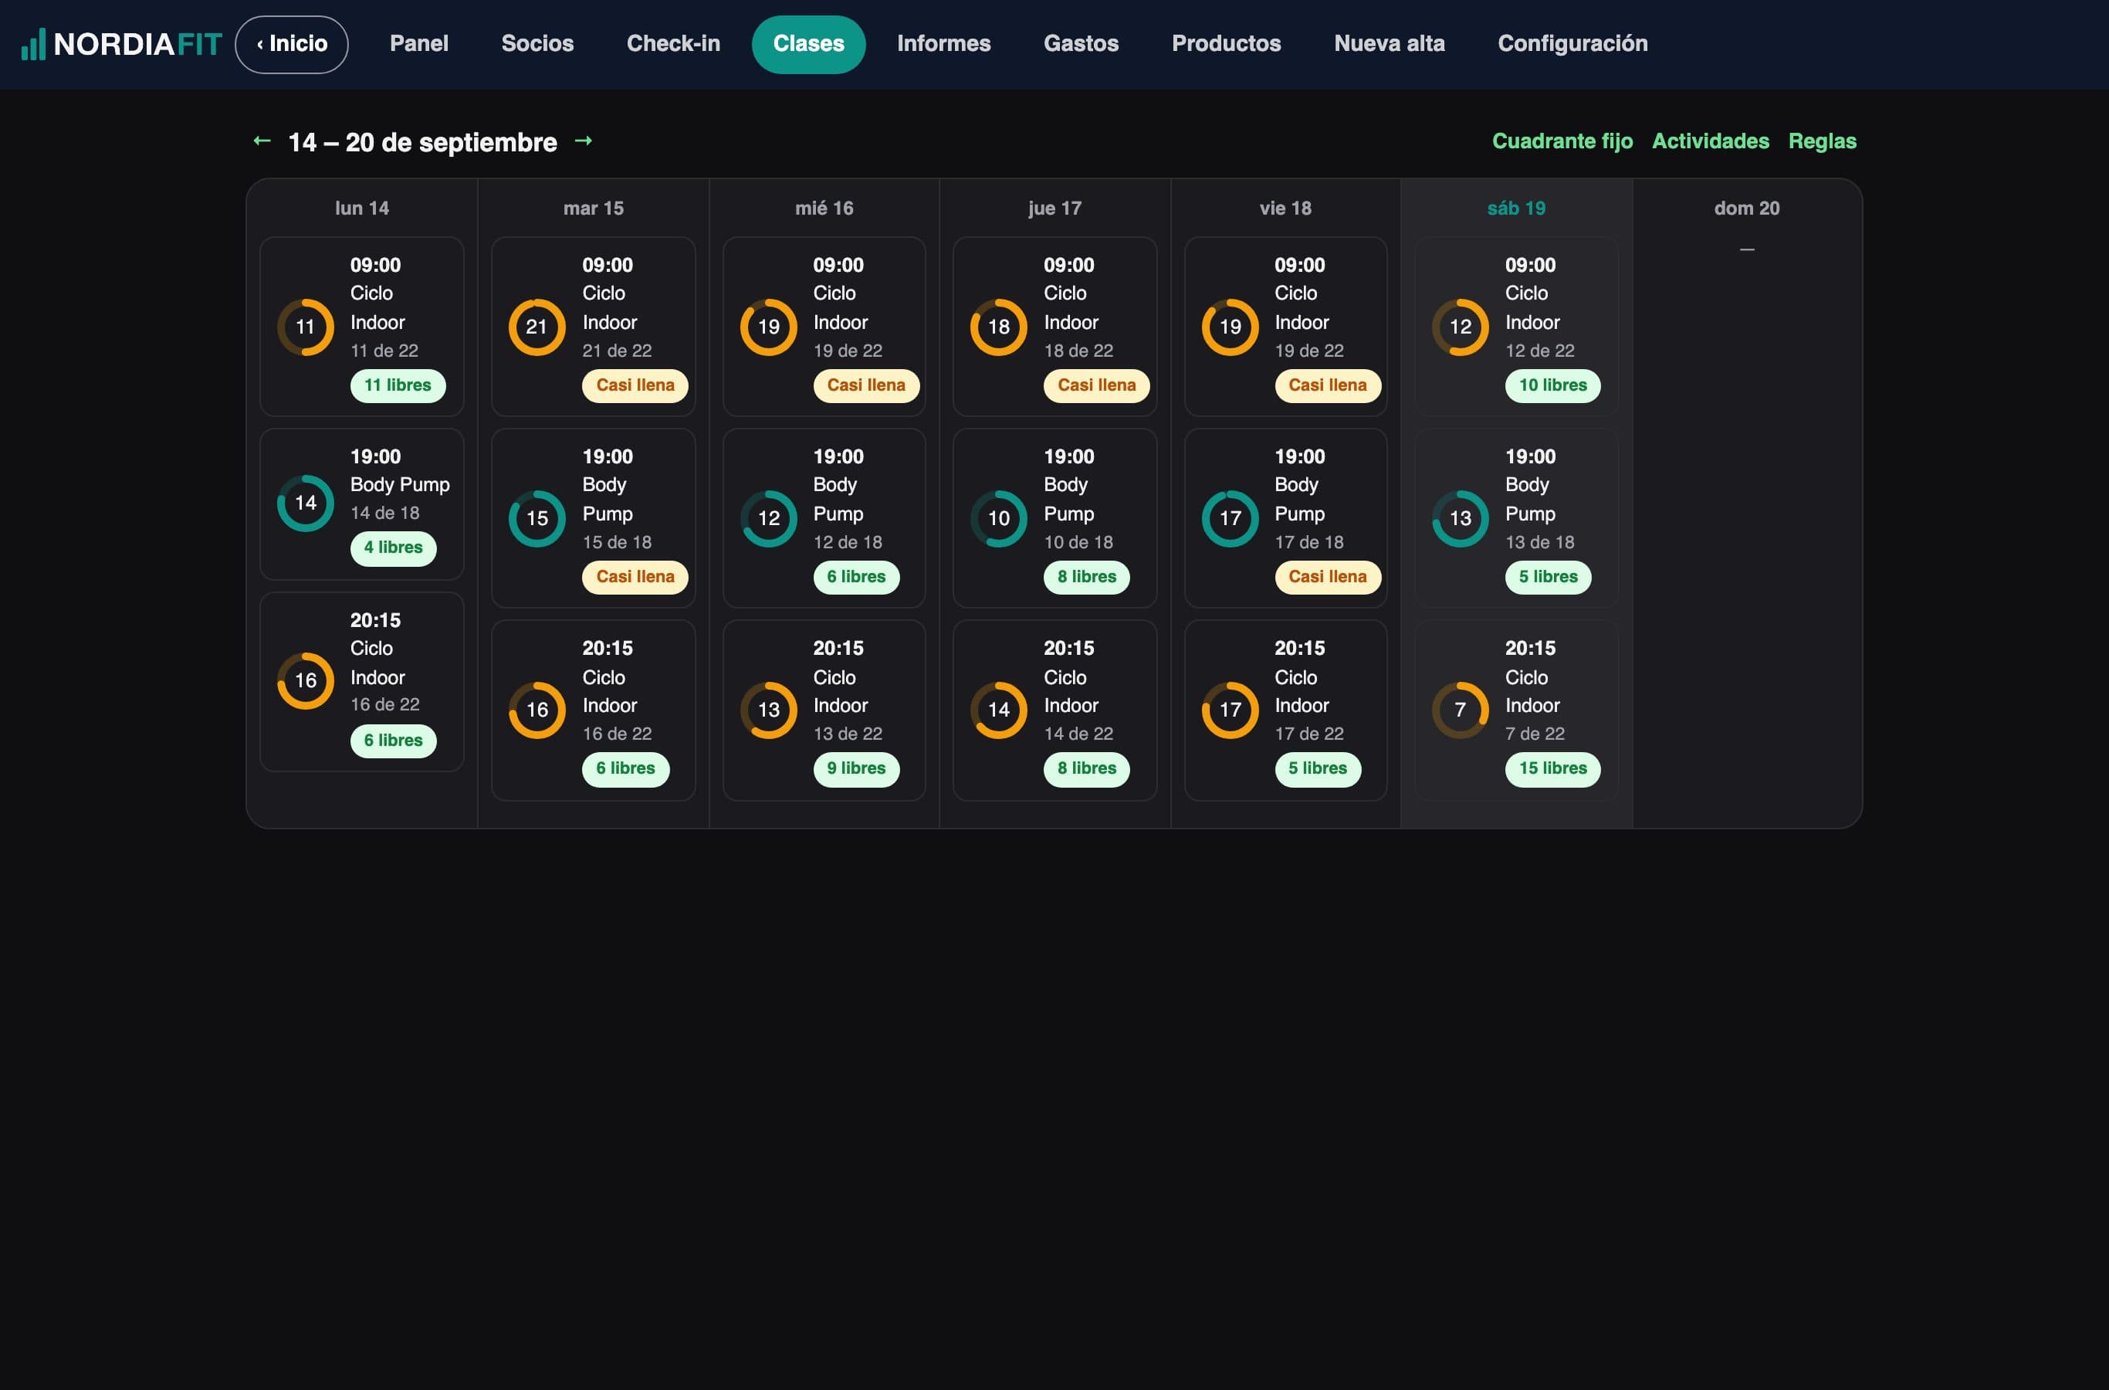Viewport: 2109px width, 1390px height.
Task: Click Monday 19:00 Body Pump ring 14
Action: tap(305, 503)
